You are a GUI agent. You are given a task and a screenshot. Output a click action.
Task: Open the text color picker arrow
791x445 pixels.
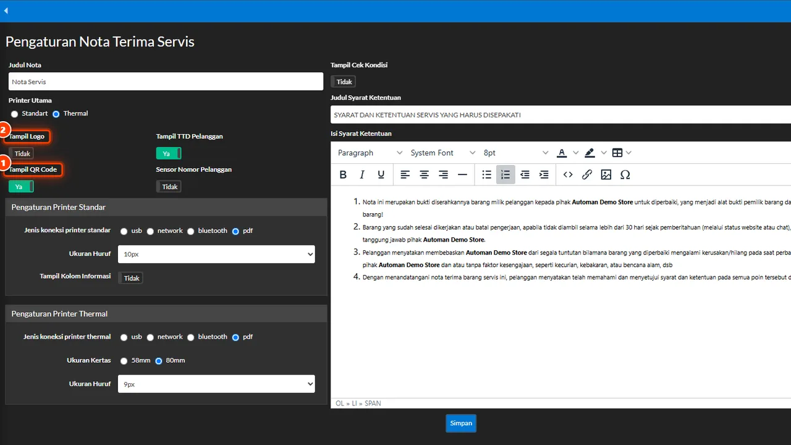point(576,153)
